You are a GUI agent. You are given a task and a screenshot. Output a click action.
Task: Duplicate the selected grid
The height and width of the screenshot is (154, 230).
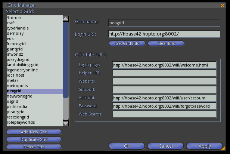[34, 139]
